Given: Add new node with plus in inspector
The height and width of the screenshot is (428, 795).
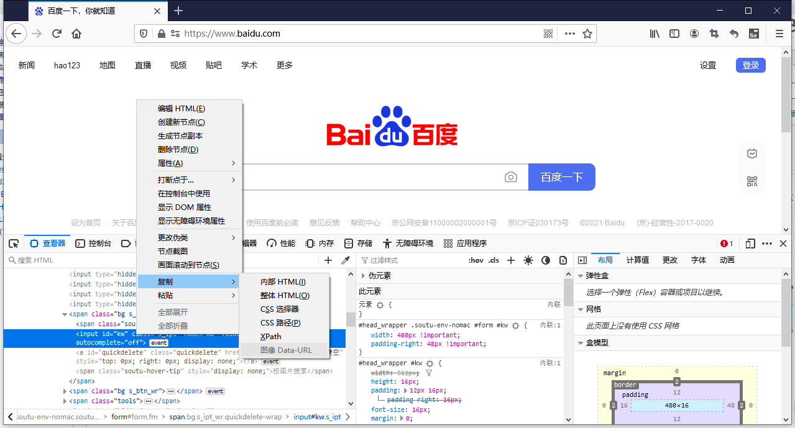Looking at the screenshot, I should 329,260.
